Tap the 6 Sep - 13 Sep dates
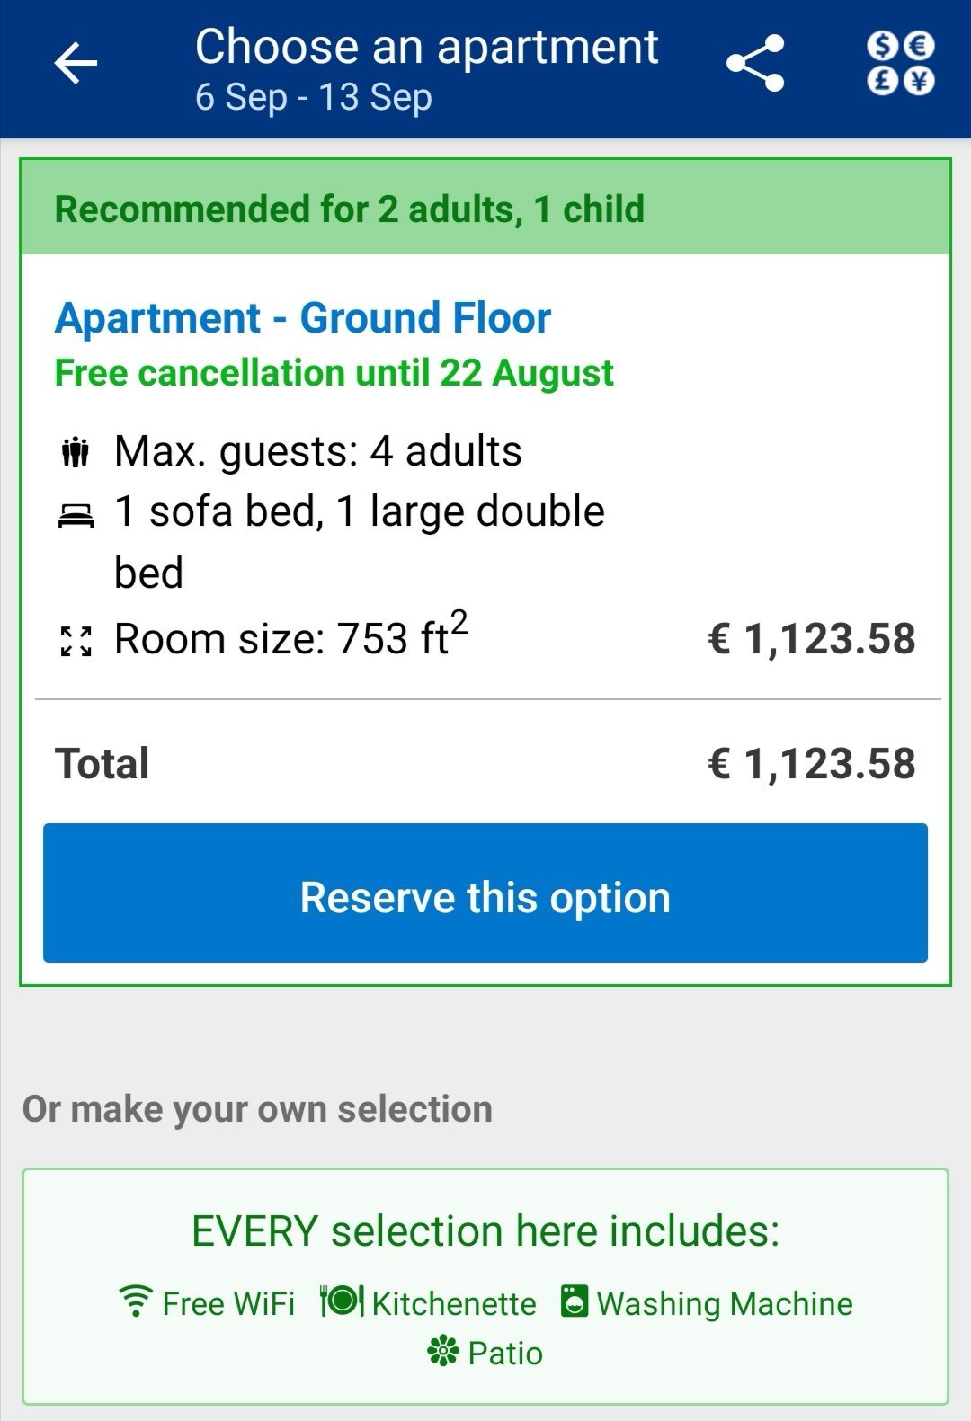 point(314,97)
